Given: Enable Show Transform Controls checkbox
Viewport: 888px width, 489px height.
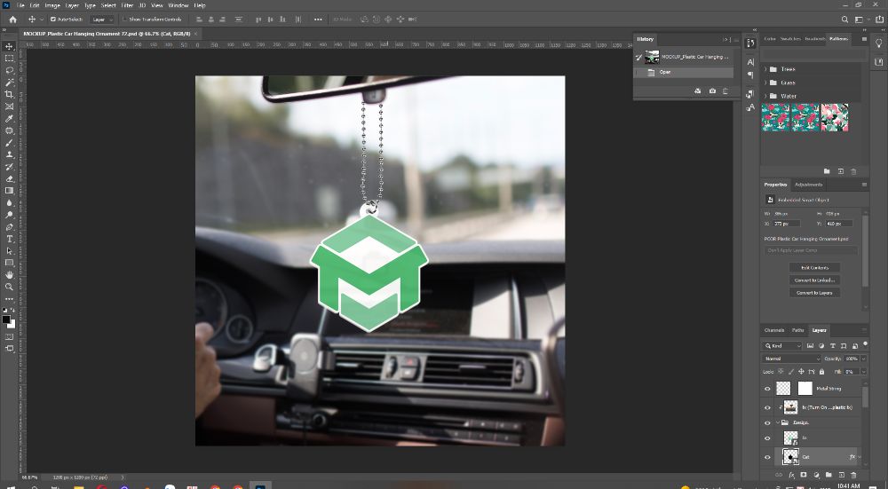Looking at the screenshot, I should pos(125,20).
